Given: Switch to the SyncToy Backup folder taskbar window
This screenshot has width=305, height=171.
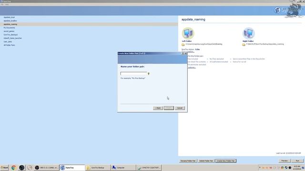Looking at the screenshot, I should tap(97, 168).
